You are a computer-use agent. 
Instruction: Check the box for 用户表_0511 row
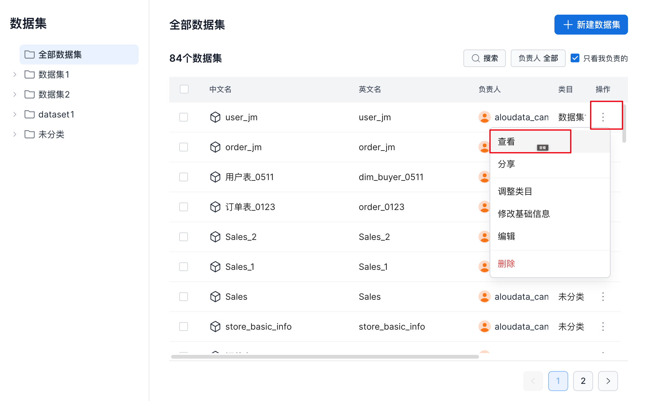(184, 177)
